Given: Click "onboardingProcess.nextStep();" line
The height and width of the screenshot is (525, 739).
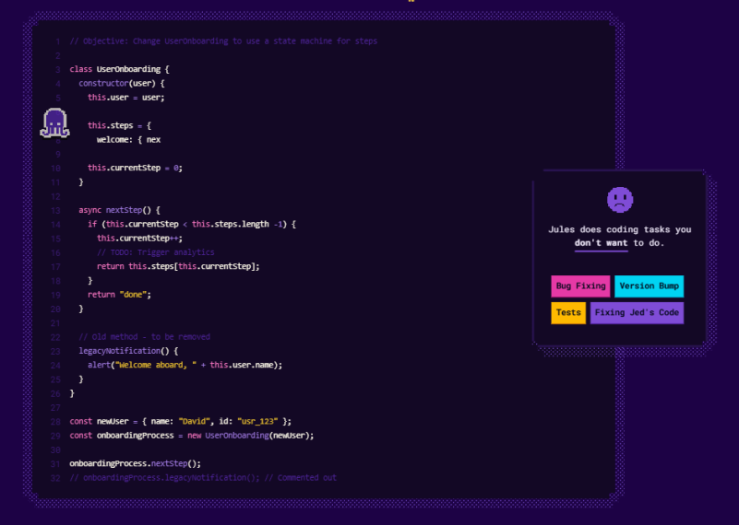Looking at the screenshot, I should pos(136,464).
